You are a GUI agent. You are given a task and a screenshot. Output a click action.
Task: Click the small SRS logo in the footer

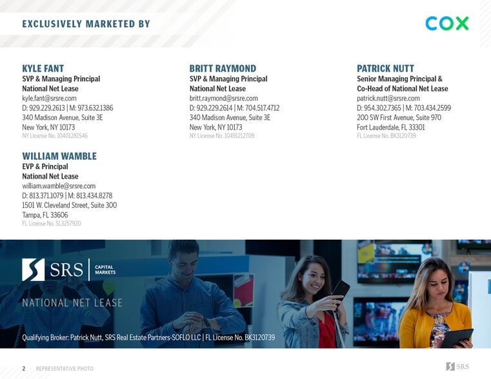click(457, 367)
